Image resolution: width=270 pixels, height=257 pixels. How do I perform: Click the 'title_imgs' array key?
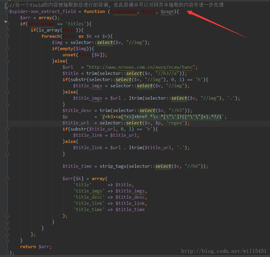pos(89,191)
